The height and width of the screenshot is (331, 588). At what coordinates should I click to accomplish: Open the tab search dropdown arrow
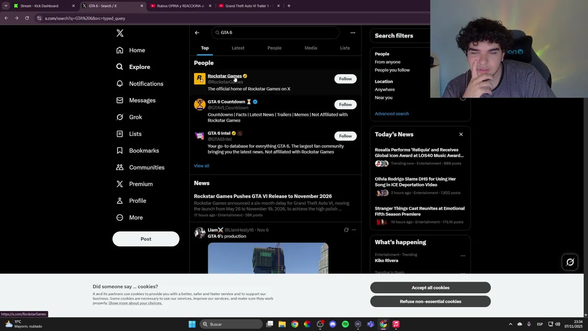(x=6, y=6)
